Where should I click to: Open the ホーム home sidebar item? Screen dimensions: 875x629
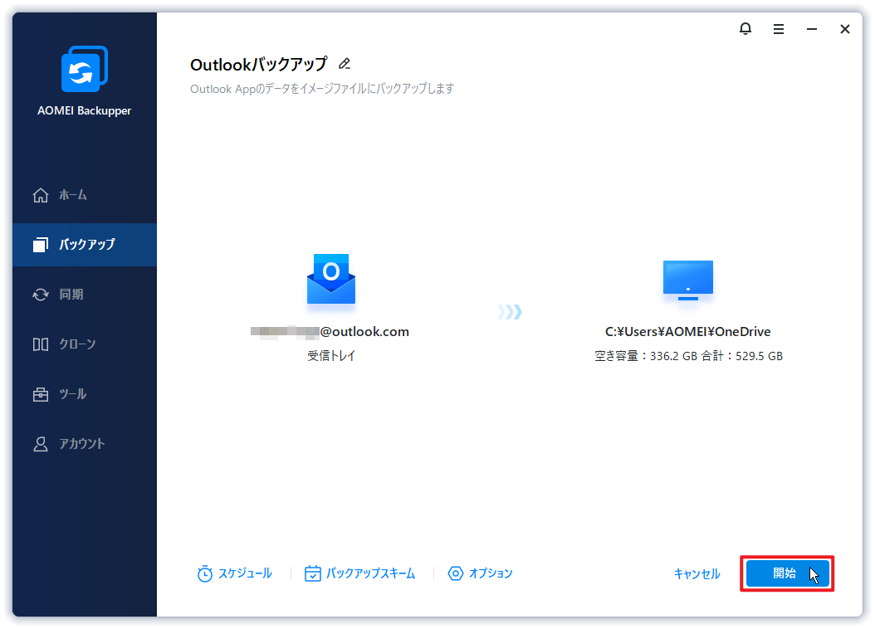[x=85, y=195]
